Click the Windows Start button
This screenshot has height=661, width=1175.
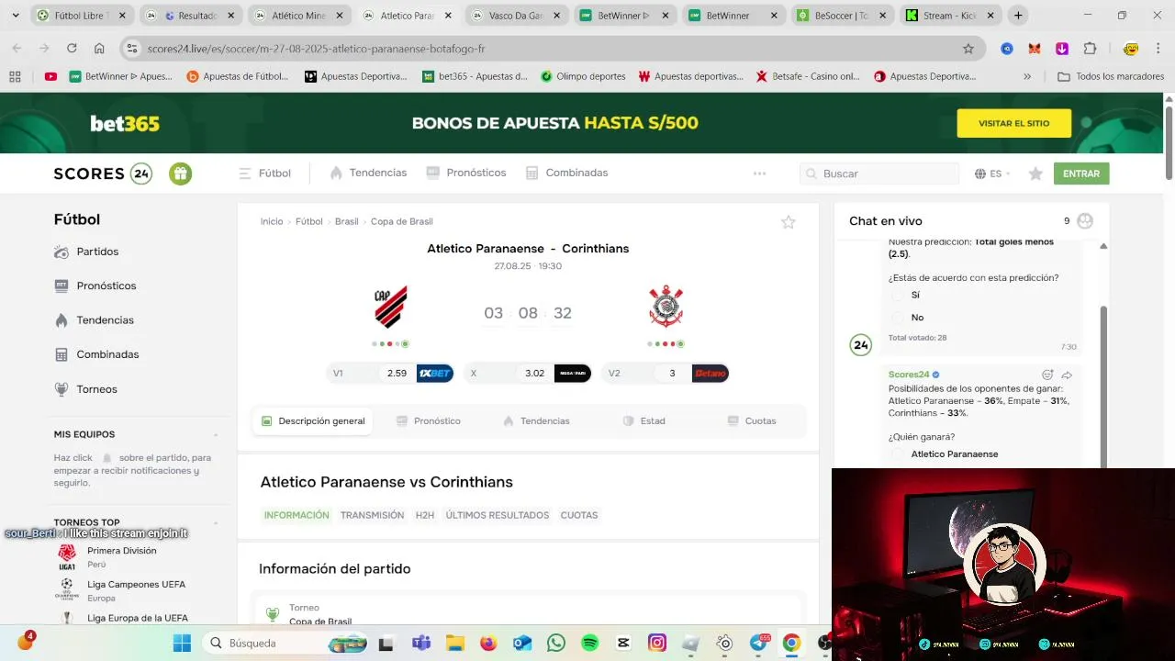[182, 643]
